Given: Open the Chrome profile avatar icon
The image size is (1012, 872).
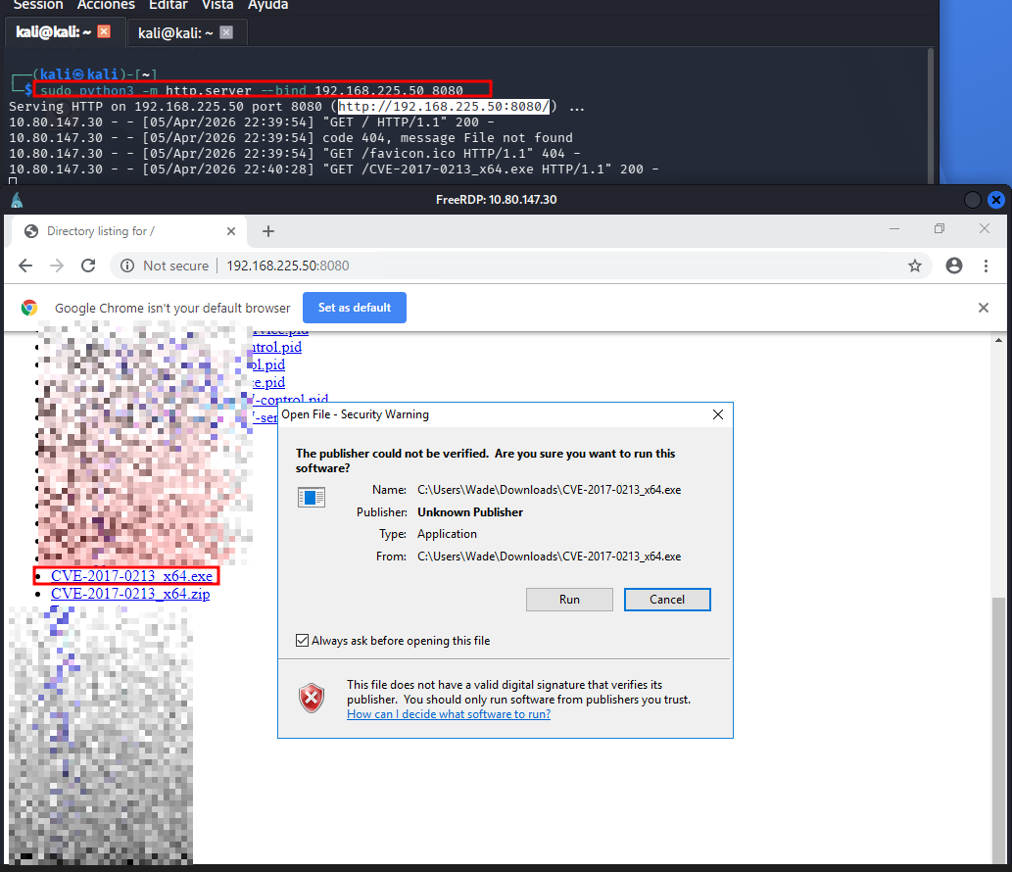Looking at the screenshot, I should [954, 266].
